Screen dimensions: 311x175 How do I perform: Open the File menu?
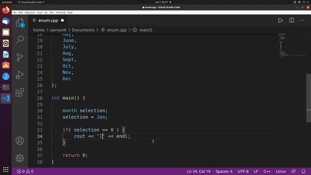pos(15,12)
